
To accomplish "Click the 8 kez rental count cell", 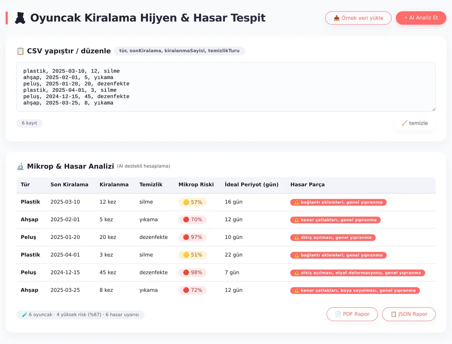I will (107, 290).
